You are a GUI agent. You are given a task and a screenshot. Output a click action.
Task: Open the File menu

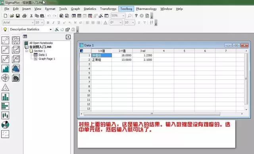[7, 9]
